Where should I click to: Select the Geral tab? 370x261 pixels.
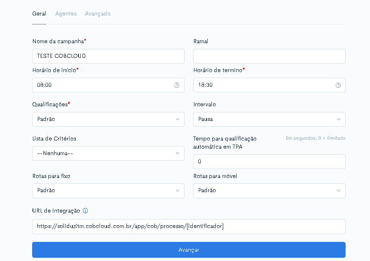pos(39,14)
